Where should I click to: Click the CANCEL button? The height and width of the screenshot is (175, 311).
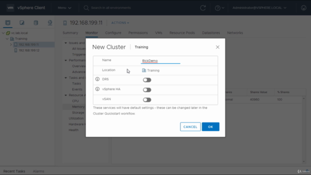[190, 127]
